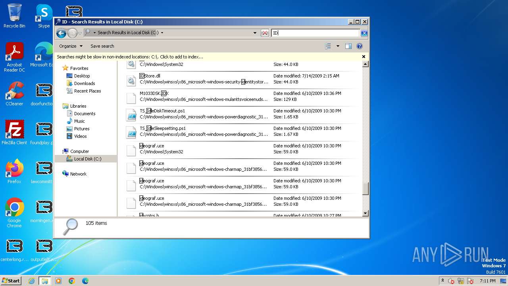Open CCleaner desktop shortcut
Image resolution: width=508 pixels, height=286 pixels.
[x=14, y=94]
